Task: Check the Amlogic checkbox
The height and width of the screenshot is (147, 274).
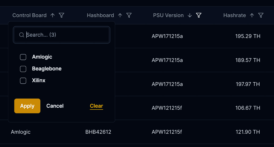Action: pos(23,57)
